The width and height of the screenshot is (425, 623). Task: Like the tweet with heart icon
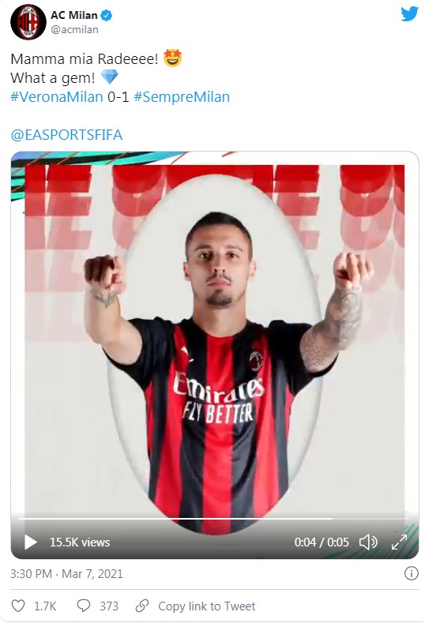(18, 606)
